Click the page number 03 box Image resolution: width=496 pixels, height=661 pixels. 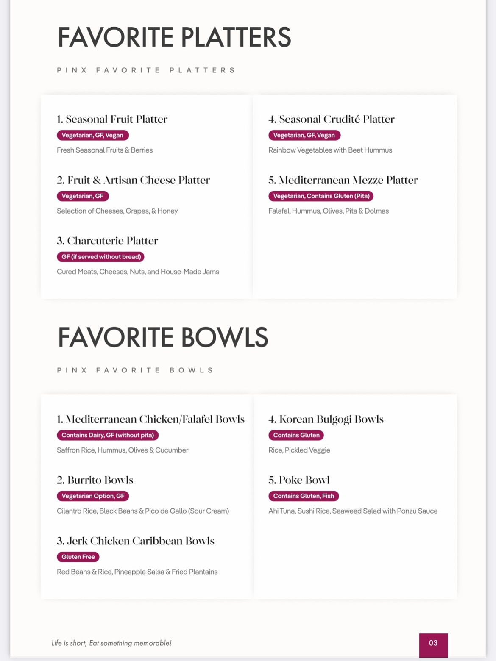[433, 644]
